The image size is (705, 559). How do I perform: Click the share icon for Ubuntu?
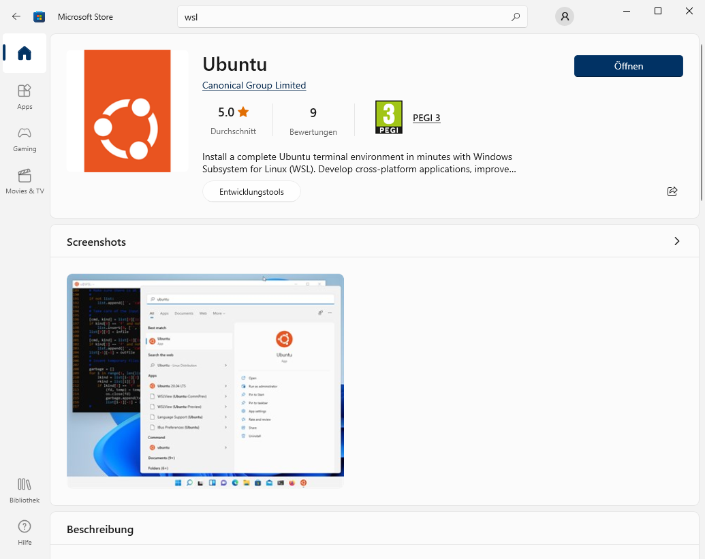point(672,191)
